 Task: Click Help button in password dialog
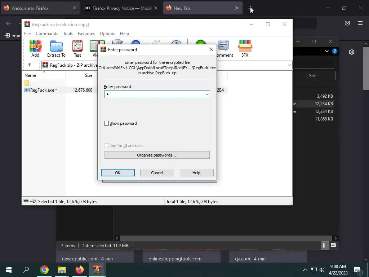[196, 173]
